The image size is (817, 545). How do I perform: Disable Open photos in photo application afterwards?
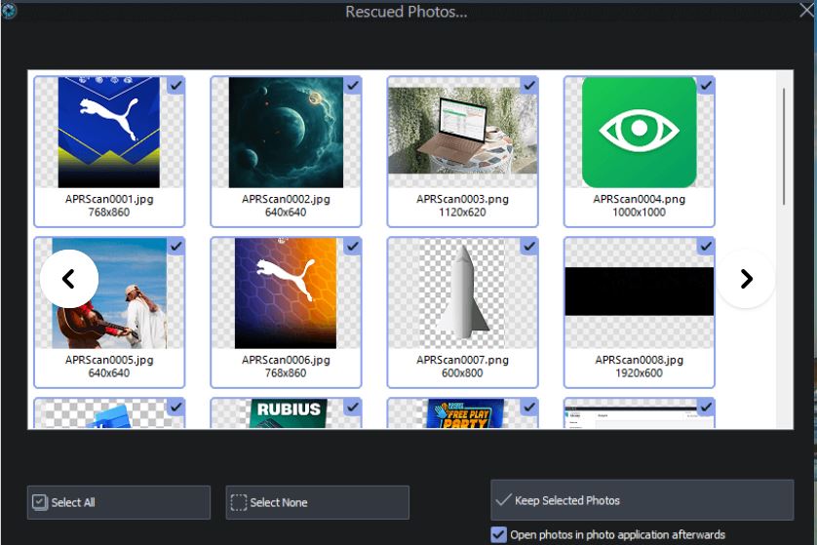pos(498,534)
